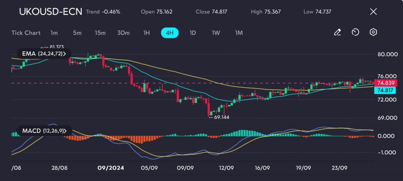This screenshot has width=403, height=181.
Task: Switch chart to 1D timeframe
Action: (x=193, y=33)
